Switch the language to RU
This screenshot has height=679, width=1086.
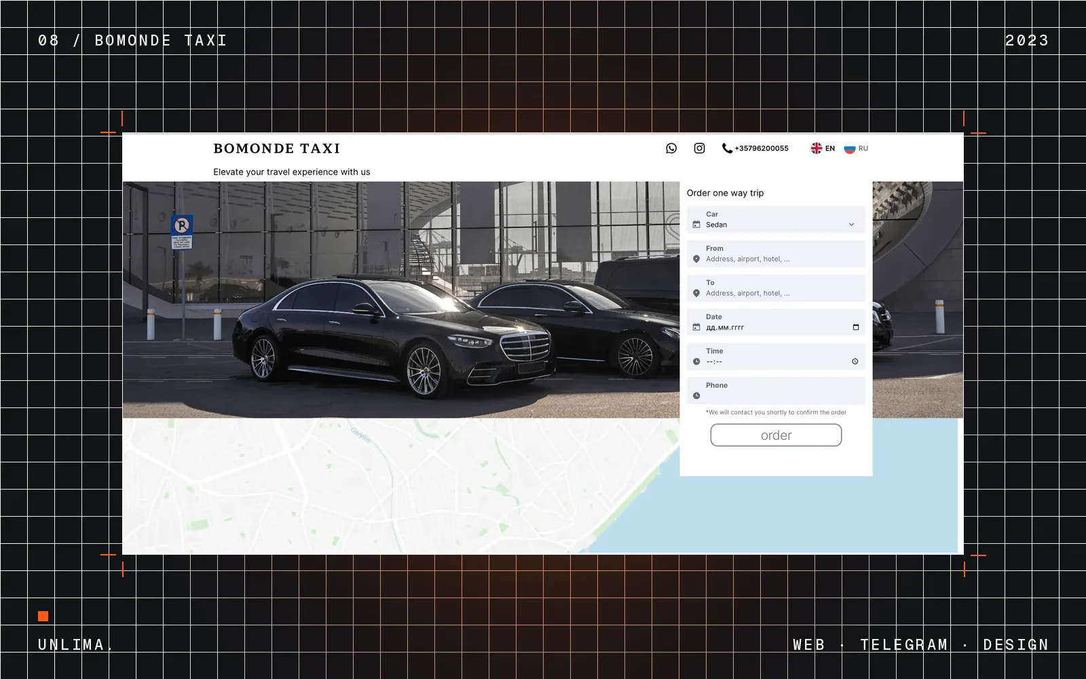[x=863, y=148]
